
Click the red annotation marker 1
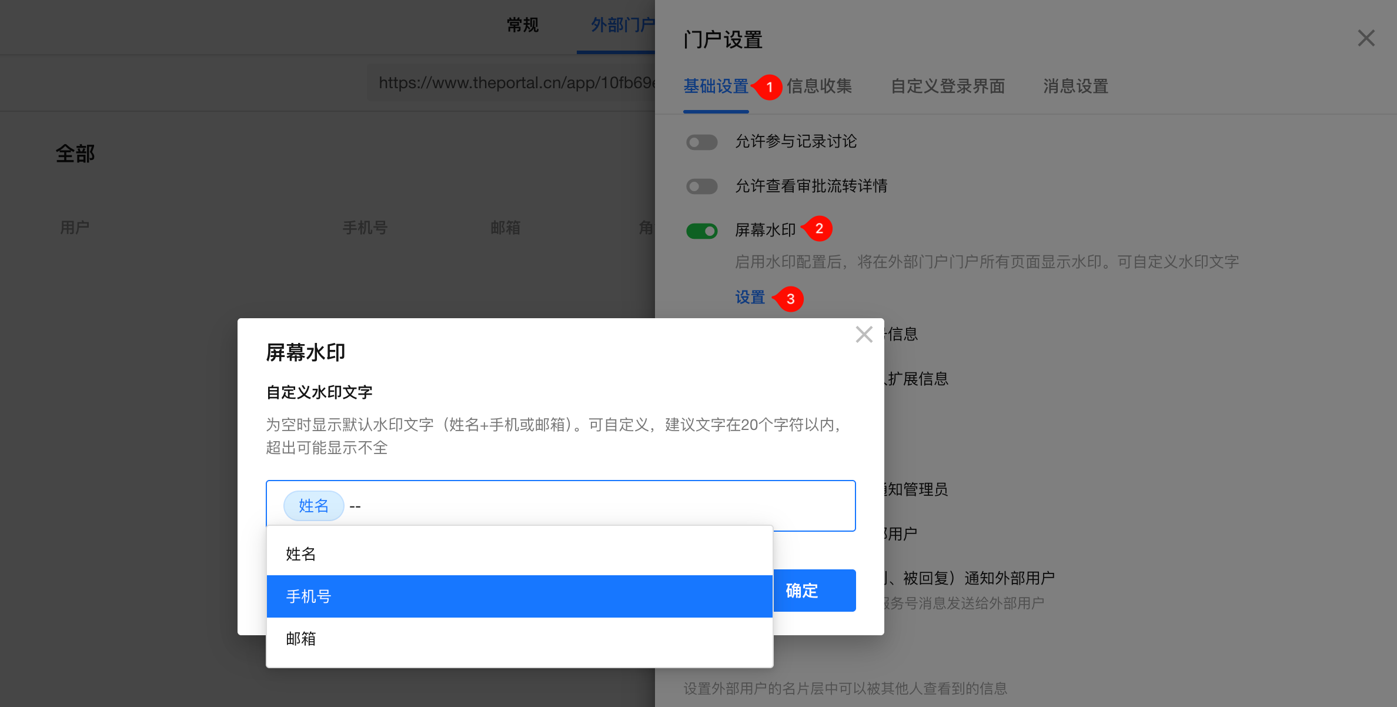769,87
